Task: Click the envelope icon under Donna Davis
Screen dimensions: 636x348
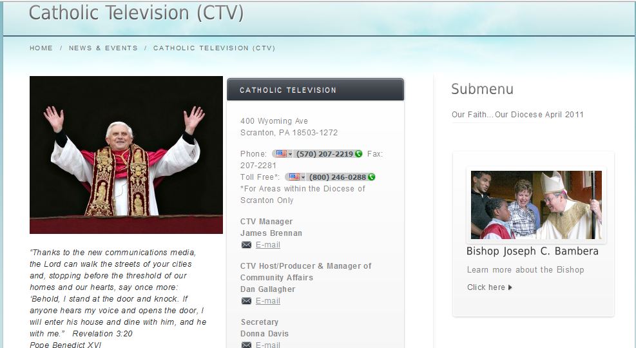Action: (x=246, y=345)
